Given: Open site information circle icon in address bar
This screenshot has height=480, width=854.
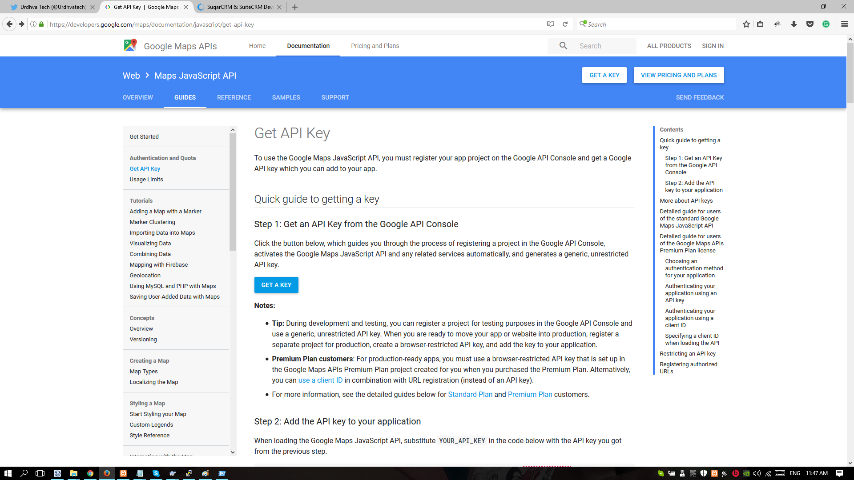Looking at the screenshot, I should [x=33, y=24].
